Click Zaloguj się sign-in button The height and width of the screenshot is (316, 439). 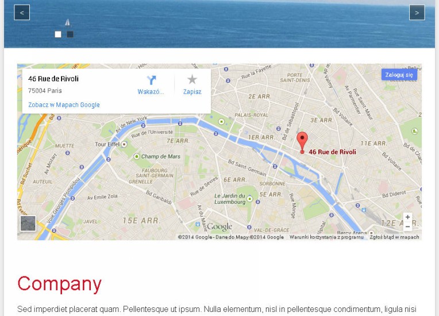click(x=399, y=75)
